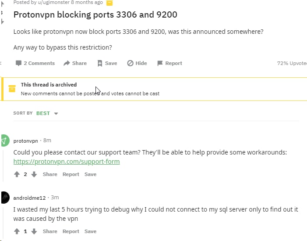Save the post with the bookmark button

[x=107, y=63]
